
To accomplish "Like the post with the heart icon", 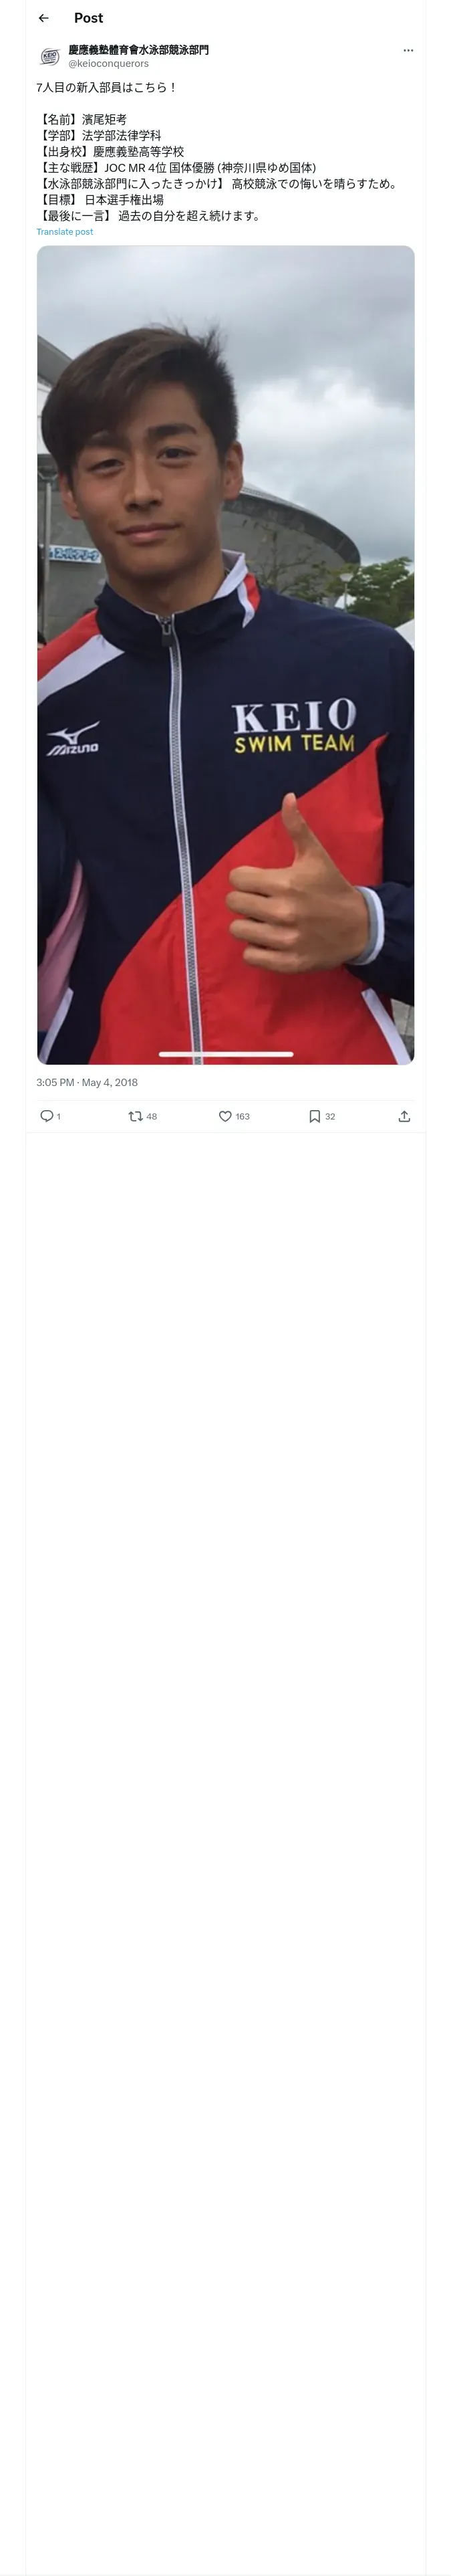I will click(x=225, y=1116).
